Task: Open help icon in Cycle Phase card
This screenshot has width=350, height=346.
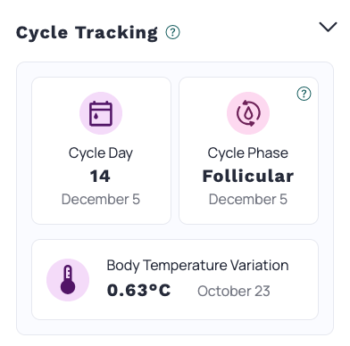Action: tap(304, 94)
